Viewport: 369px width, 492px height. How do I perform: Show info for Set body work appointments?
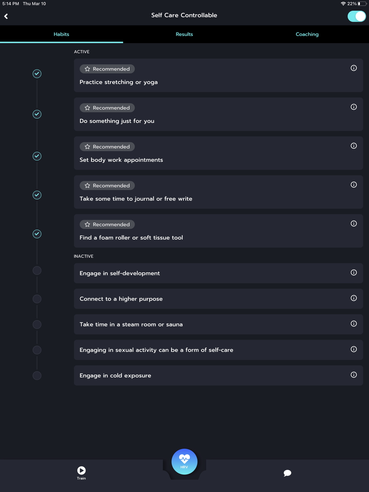pyautogui.click(x=354, y=146)
